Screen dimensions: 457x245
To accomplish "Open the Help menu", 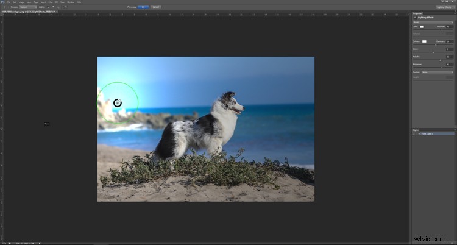I will tap(79, 2).
